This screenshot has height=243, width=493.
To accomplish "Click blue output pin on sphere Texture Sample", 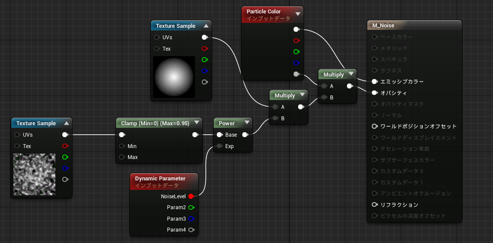I will 205,71.
